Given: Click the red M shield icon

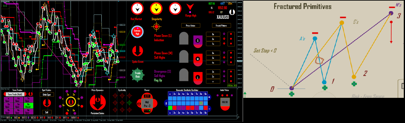Looking at the screenshot, I should coord(198,60).
